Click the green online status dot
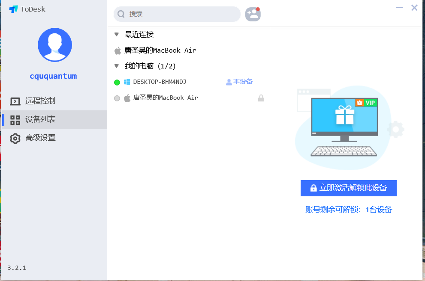The image size is (425, 281). pos(117,83)
